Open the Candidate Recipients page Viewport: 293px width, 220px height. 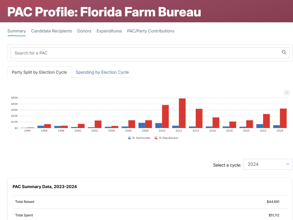(x=52, y=31)
